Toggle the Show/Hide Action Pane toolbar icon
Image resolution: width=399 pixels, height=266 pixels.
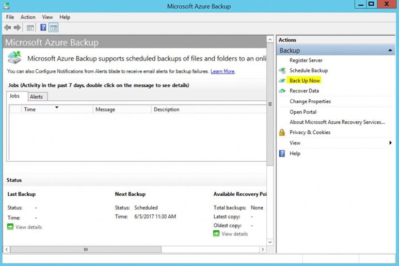(54, 27)
